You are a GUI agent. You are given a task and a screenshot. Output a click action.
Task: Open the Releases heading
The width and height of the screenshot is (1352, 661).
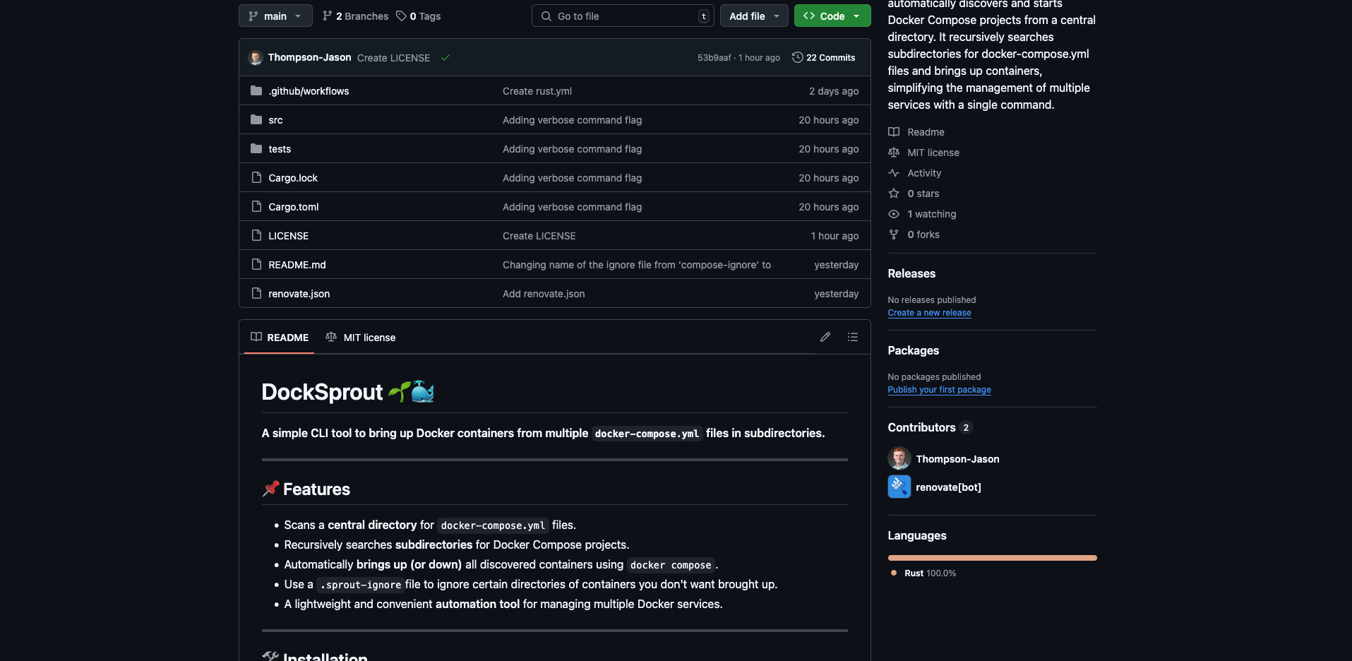click(911, 273)
